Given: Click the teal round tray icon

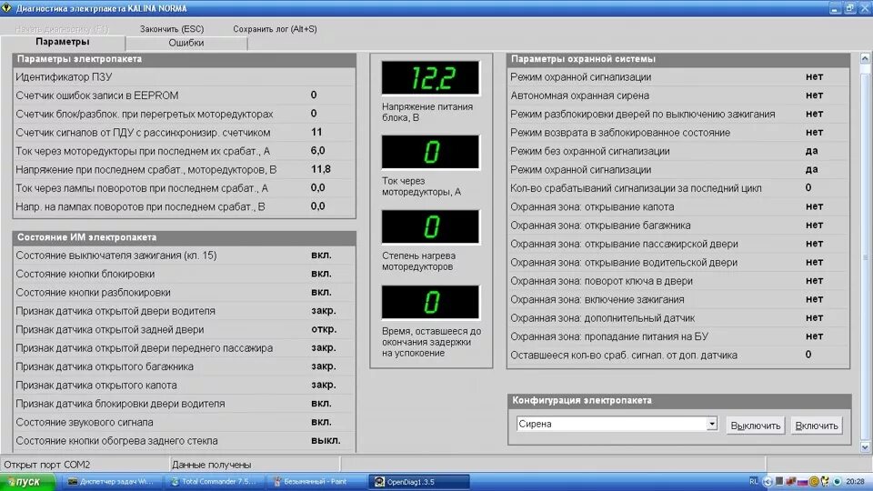Looking at the screenshot, I should point(837,482).
